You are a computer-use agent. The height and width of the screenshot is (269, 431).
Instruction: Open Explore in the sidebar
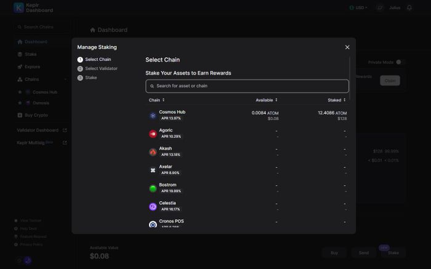(x=29, y=66)
